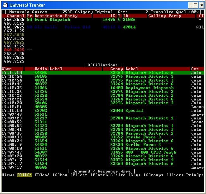Minimize the Universal Trunker window
Image resolution: width=206 pixels, height=194 pixels.
point(191,5)
